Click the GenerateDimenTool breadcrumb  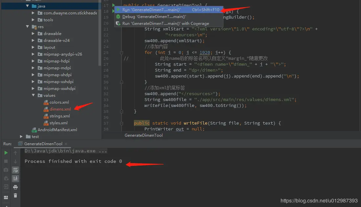144,135
